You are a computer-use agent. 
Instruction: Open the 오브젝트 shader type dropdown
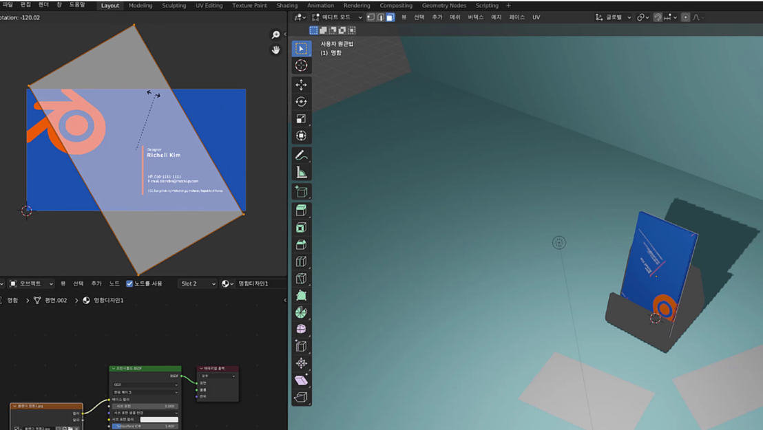[31, 283]
